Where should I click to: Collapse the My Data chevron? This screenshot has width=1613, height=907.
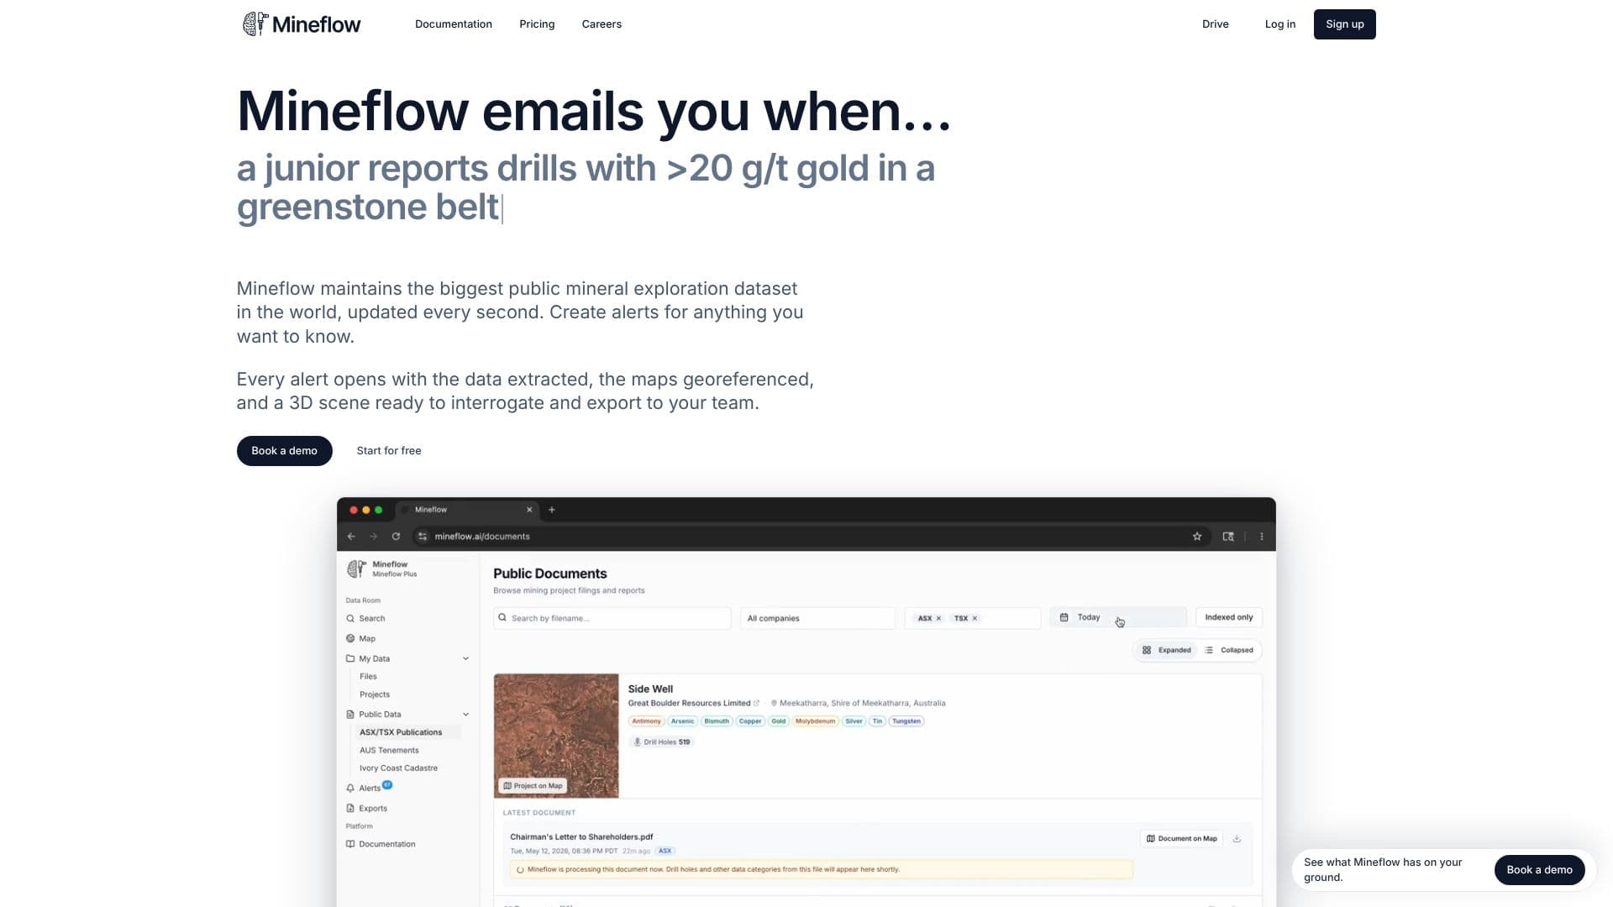[465, 658]
